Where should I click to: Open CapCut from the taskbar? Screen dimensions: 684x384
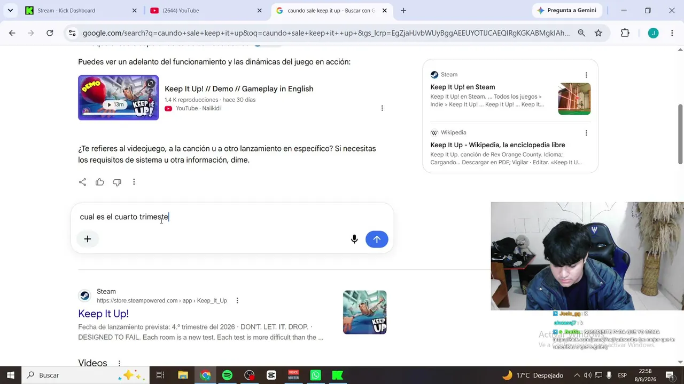click(x=271, y=375)
